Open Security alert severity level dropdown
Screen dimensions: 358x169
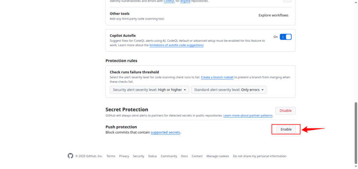point(149,90)
